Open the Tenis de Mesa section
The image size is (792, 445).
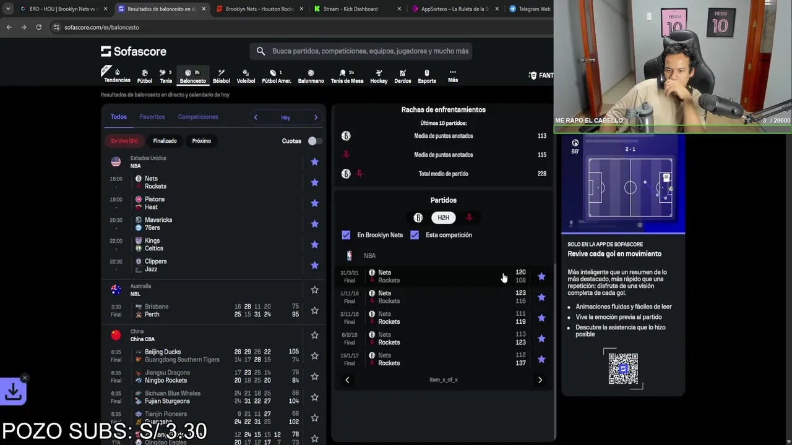click(347, 76)
